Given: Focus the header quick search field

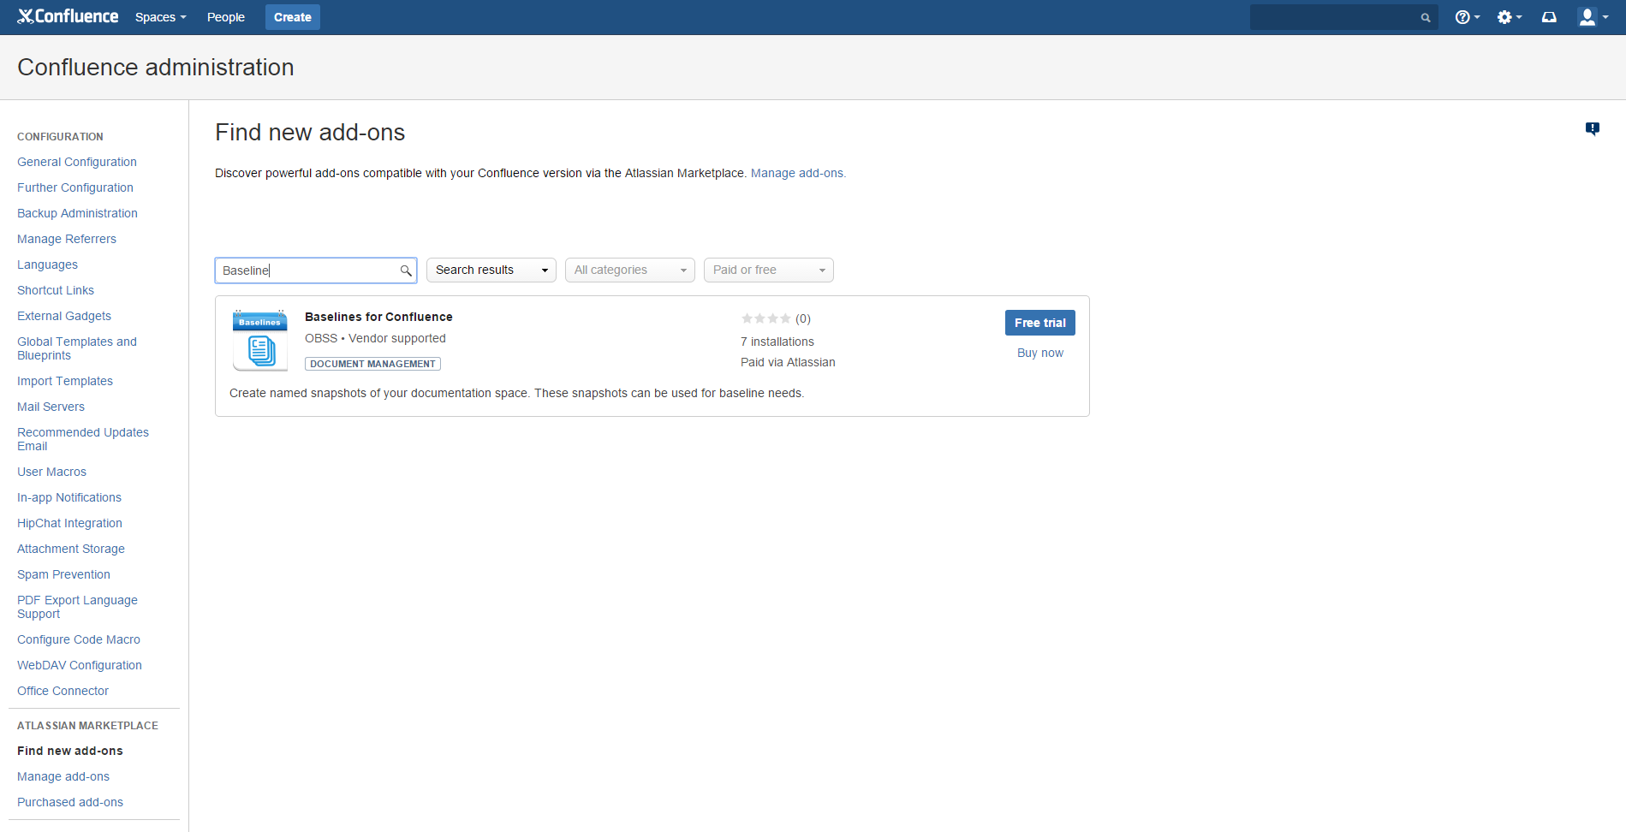Looking at the screenshot, I should coord(1333,17).
